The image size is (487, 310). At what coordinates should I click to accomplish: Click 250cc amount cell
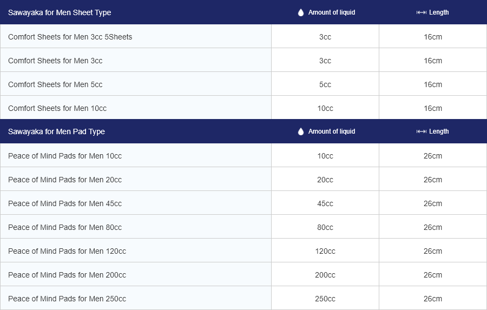point(325,299)
